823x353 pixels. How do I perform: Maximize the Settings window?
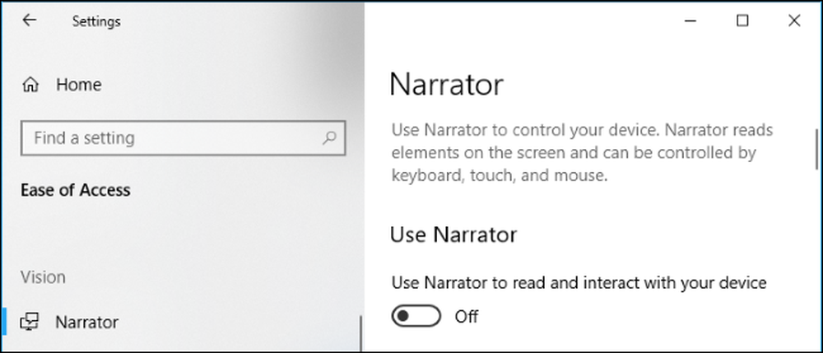742,21
